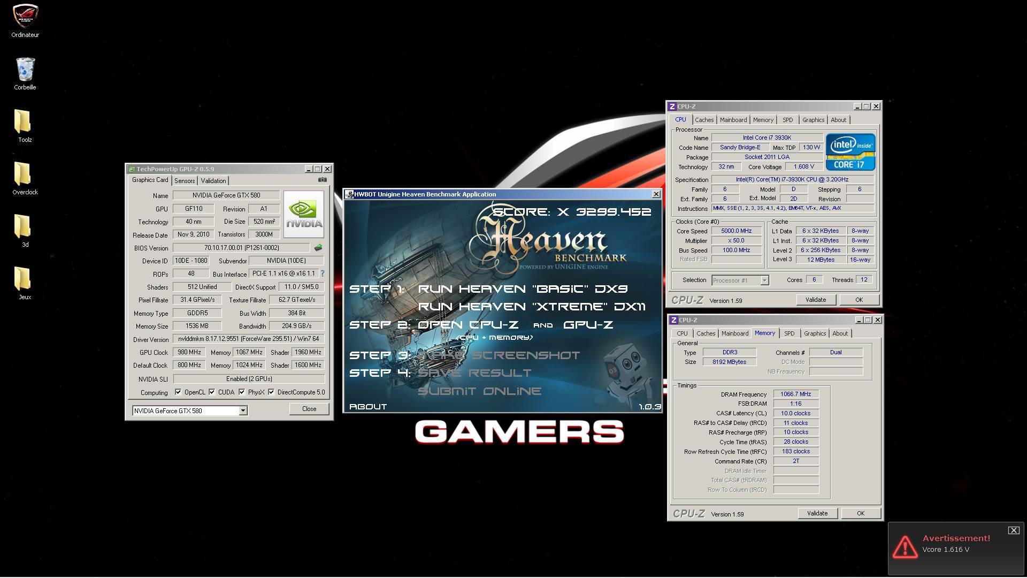Click the Core Speed 5000.0 MHz field
The width and height of the screenshot is (1027, 578).
pyautogui.click(x=737, y=231)
